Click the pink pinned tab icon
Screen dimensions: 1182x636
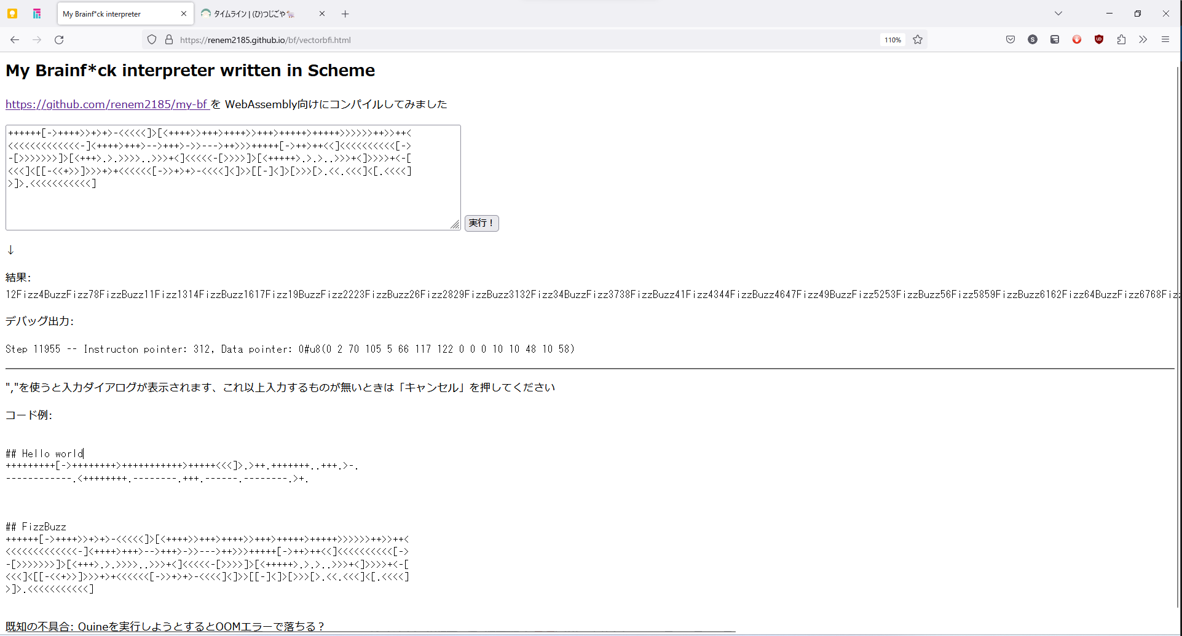pos(37,14)
